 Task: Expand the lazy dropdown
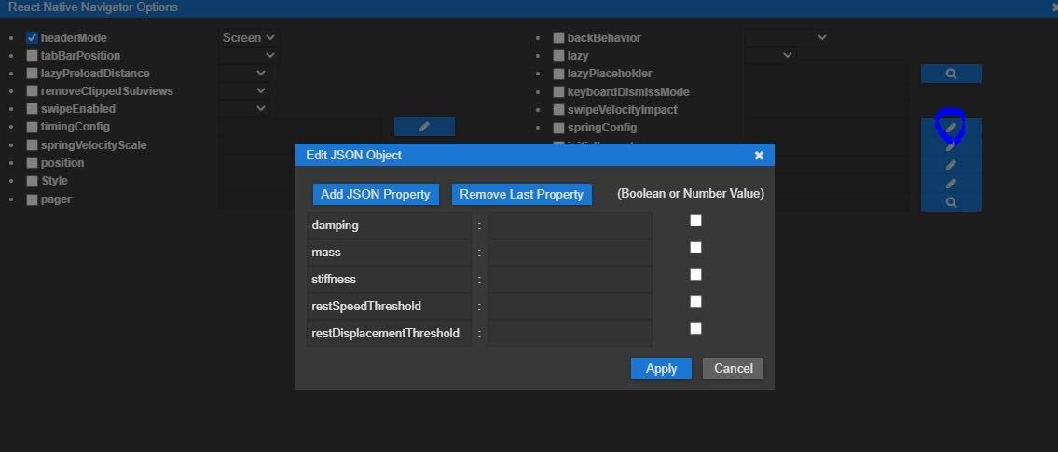(x=770, y=55)
